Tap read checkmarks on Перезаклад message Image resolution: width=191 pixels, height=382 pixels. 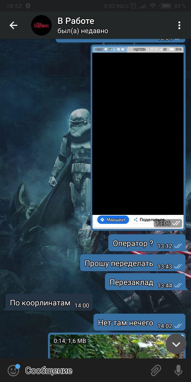pos(178,285)
